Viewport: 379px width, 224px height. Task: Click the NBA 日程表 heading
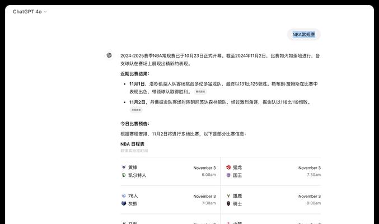tap(132, 144)
